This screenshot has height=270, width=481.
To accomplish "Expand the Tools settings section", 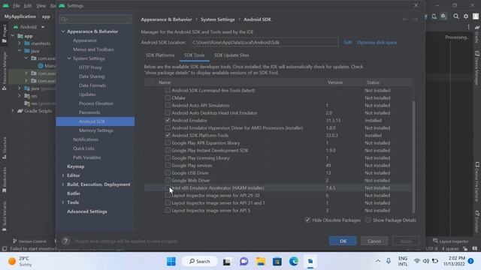I will 63,202.
